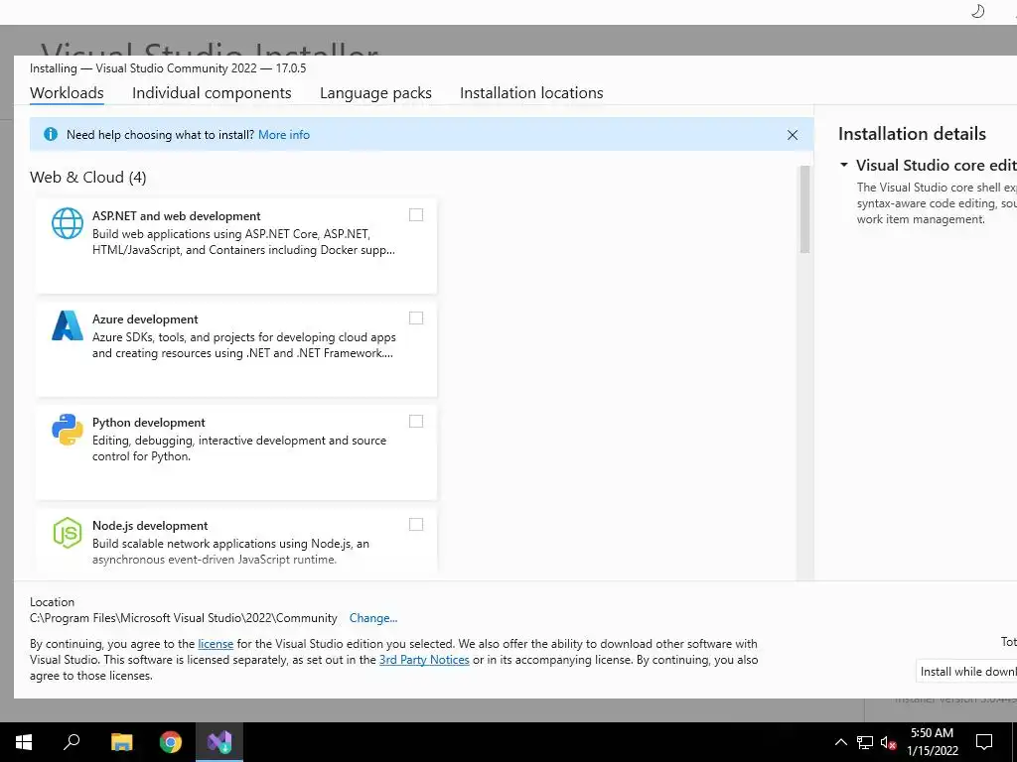This screenshot has height=762, width=1017.
Task: Click the Python development logo icon
Action: (x=68, y=430)
